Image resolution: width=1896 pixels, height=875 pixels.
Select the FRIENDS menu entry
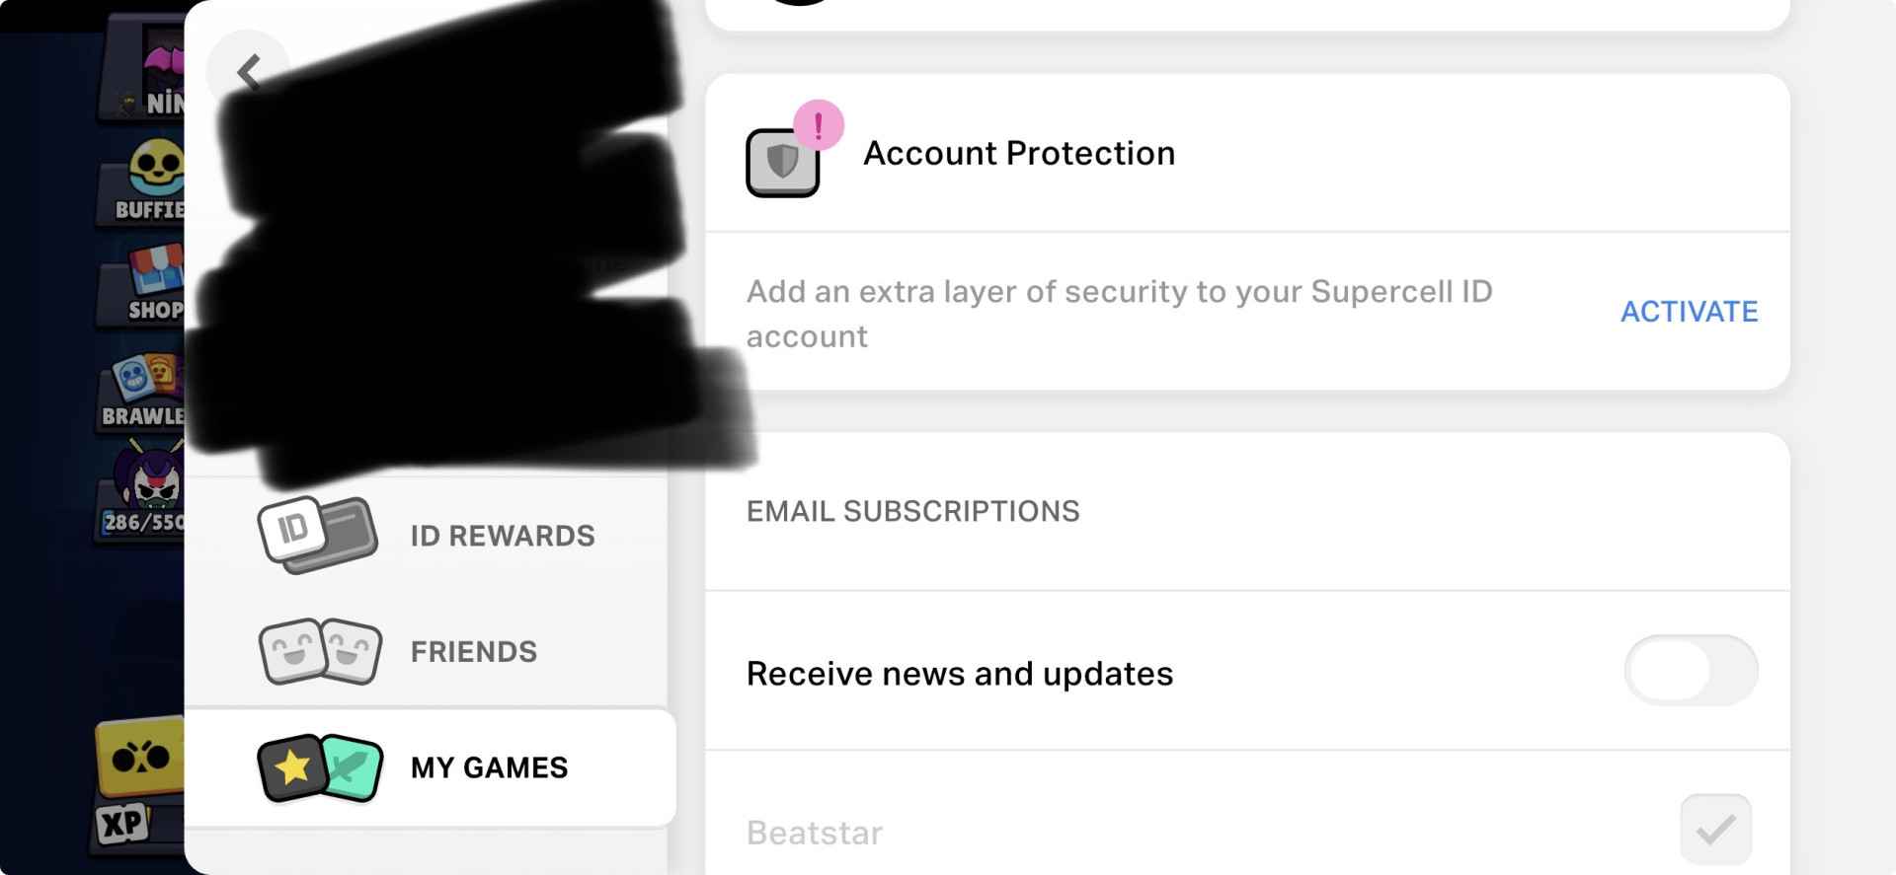474,652
